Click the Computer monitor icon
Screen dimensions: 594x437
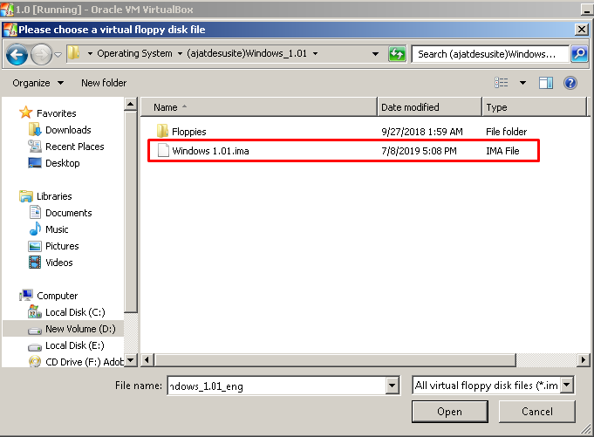tap(26, 296)
